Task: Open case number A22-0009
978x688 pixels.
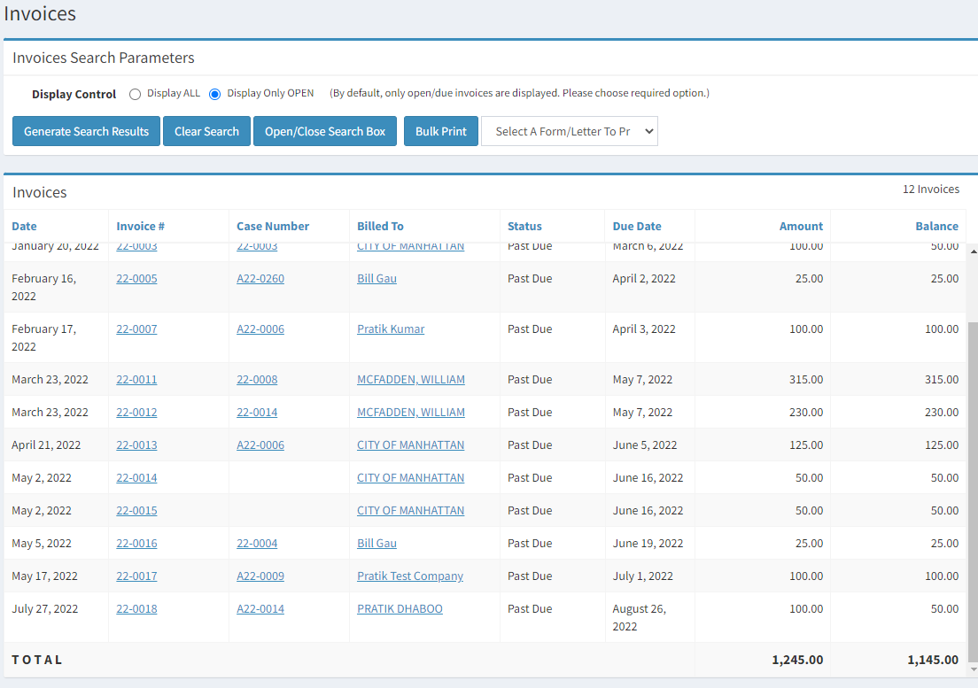Action: point(260,576)
